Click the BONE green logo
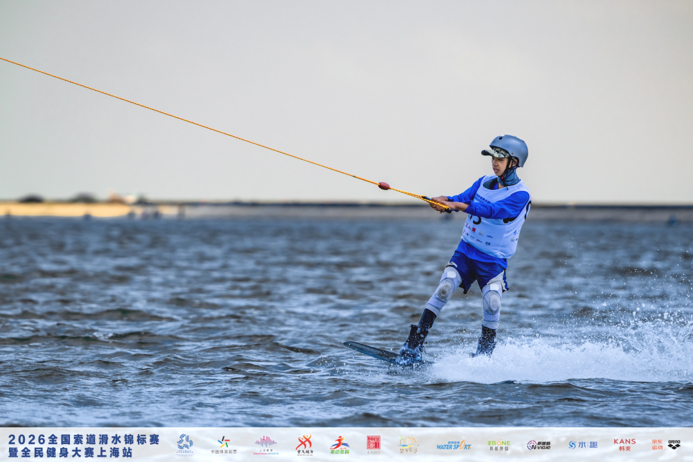693x462 pixels. tap(499, 445)
